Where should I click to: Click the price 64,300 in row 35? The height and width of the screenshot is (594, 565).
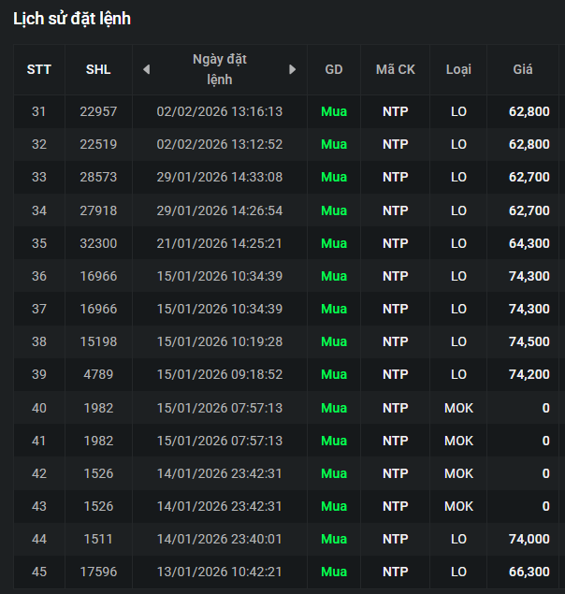click(x=529, y=243)
